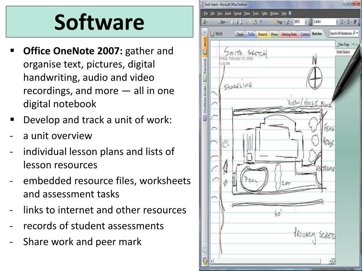Screen dimensions: 362x271
Task: Click the blue Undo arrow icon
Action: tap(261, 22)
